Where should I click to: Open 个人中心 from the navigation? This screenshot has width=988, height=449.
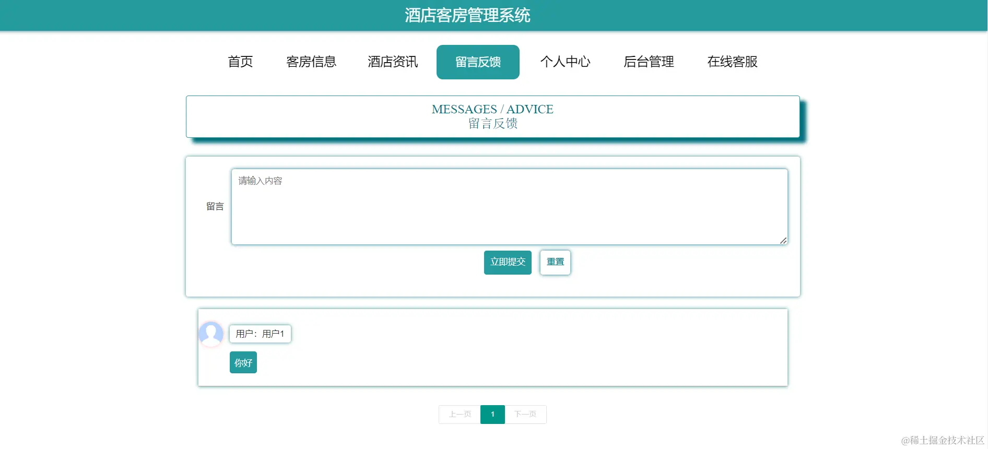point(565,62)
